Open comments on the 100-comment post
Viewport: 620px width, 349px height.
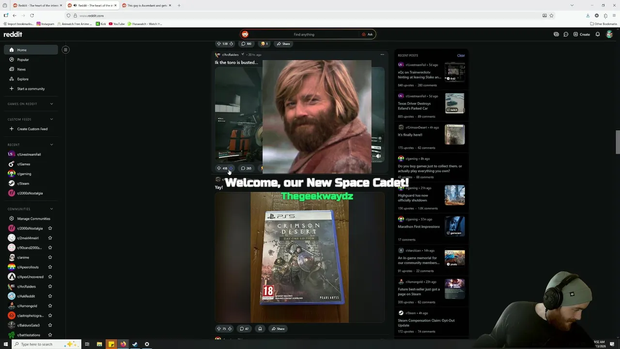coord(246,44)
